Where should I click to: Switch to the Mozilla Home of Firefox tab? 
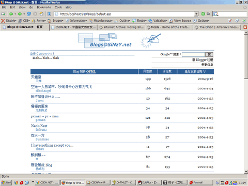169,27
